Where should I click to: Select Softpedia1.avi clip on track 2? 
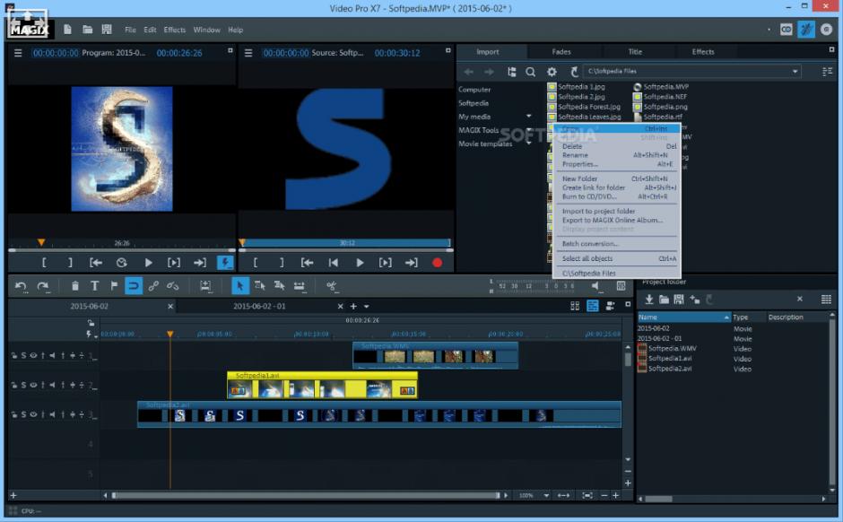click(x=322, y=387)
